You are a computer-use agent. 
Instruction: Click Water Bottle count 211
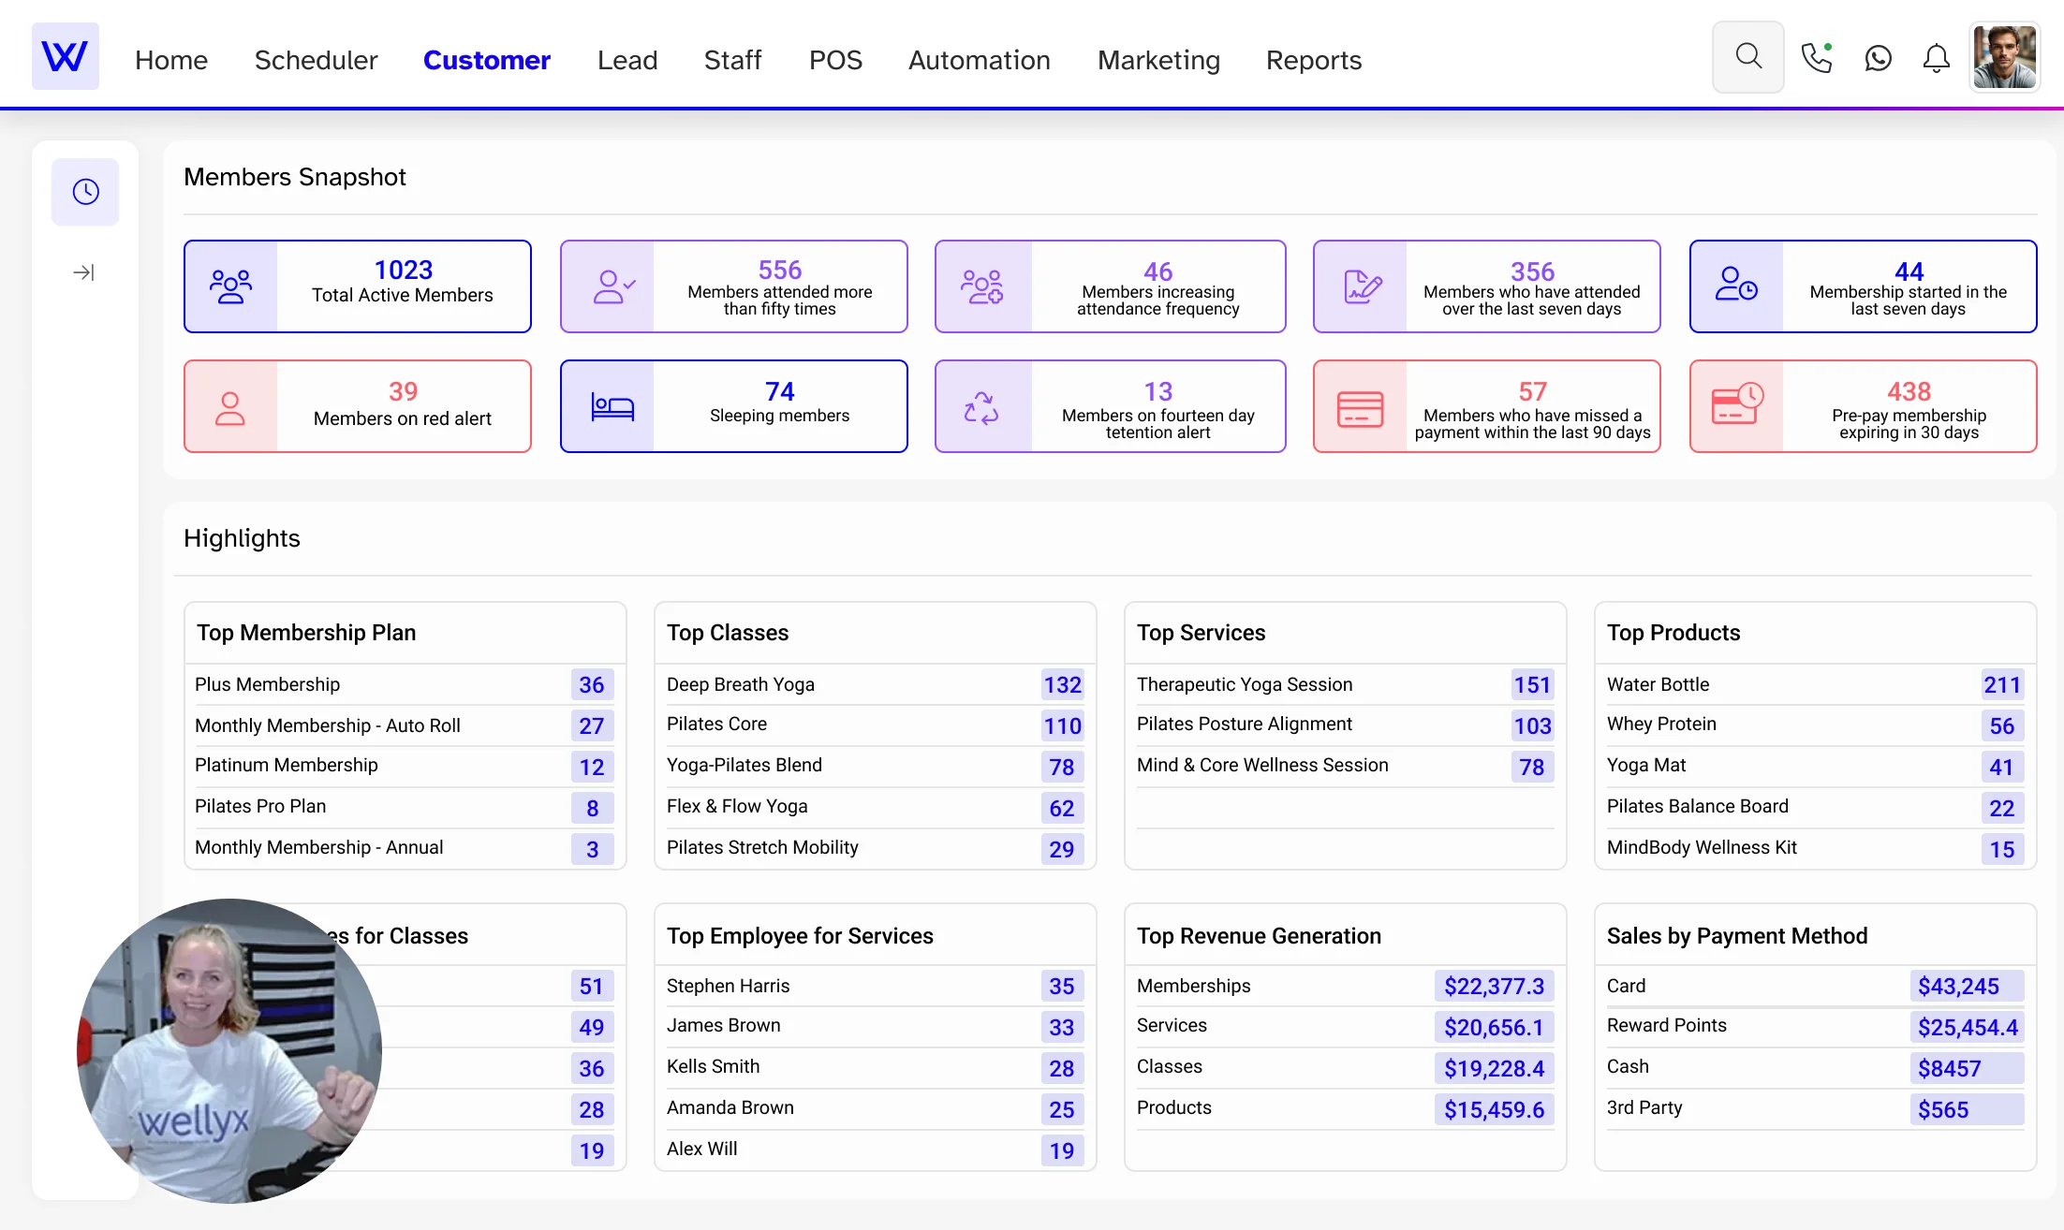click(2001, 684)
